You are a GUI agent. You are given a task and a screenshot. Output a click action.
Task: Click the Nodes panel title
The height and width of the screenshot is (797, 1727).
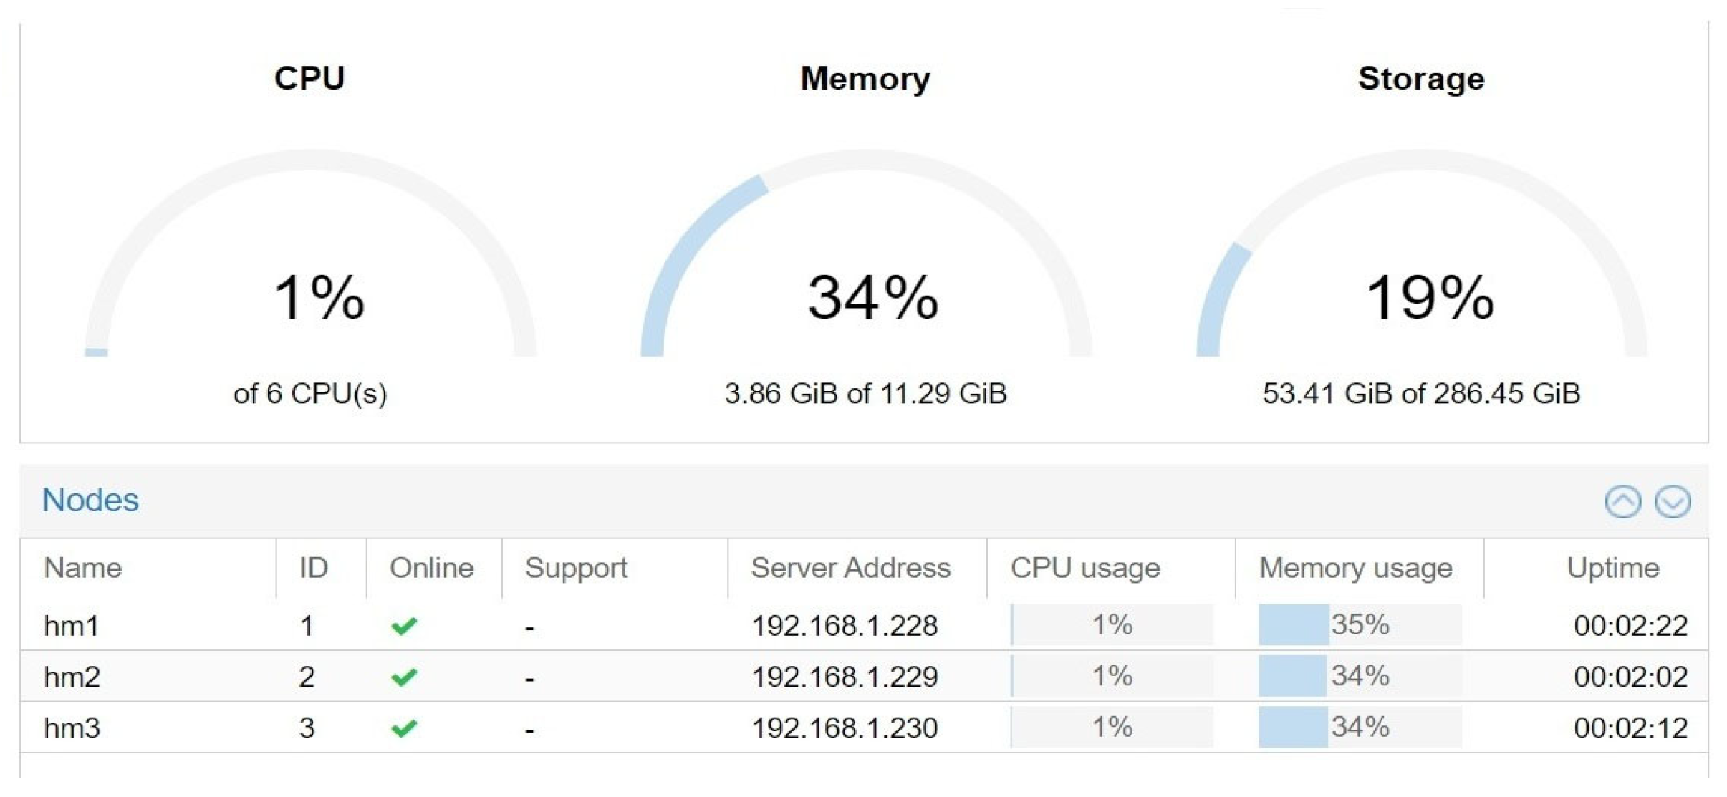point(90,500)
